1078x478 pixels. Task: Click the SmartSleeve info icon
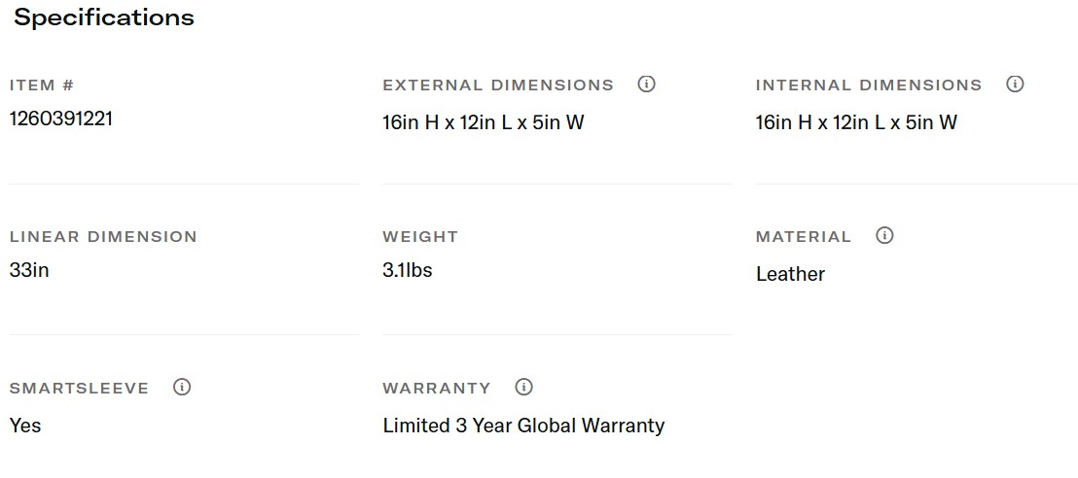pyautogui.click(x=182, y=388)
